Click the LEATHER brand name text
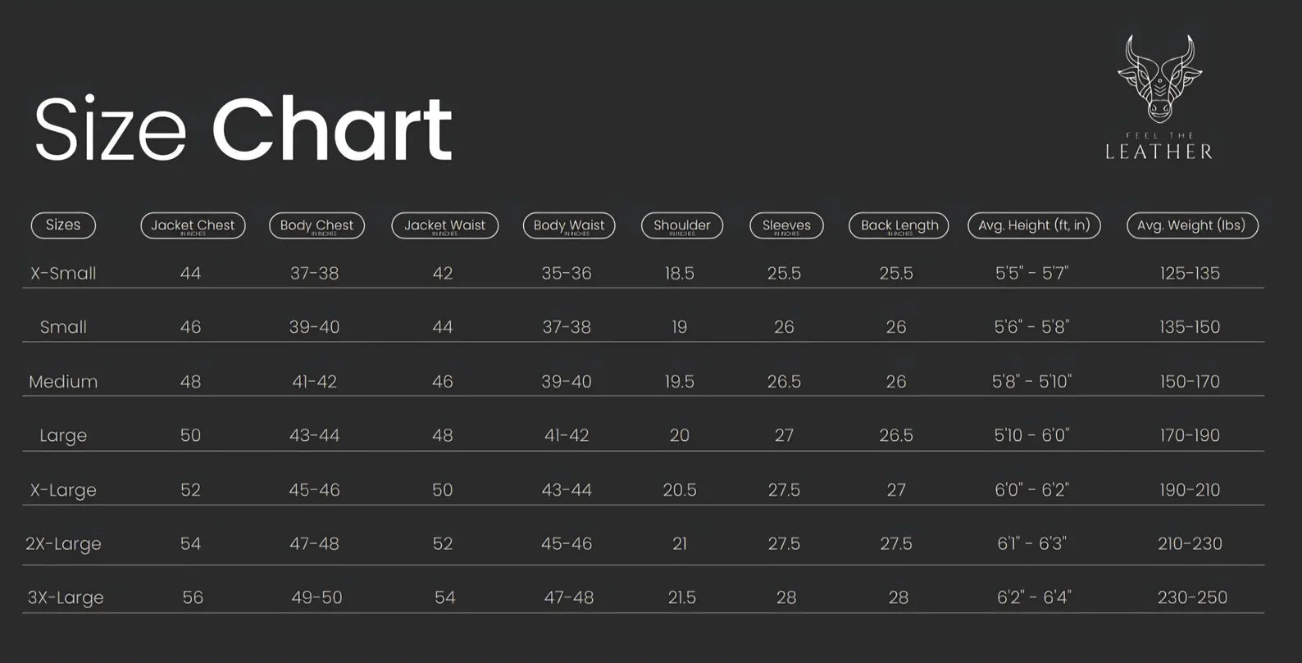The width and height of the screenshot is (1302, 663). (x=1159, y=152)
